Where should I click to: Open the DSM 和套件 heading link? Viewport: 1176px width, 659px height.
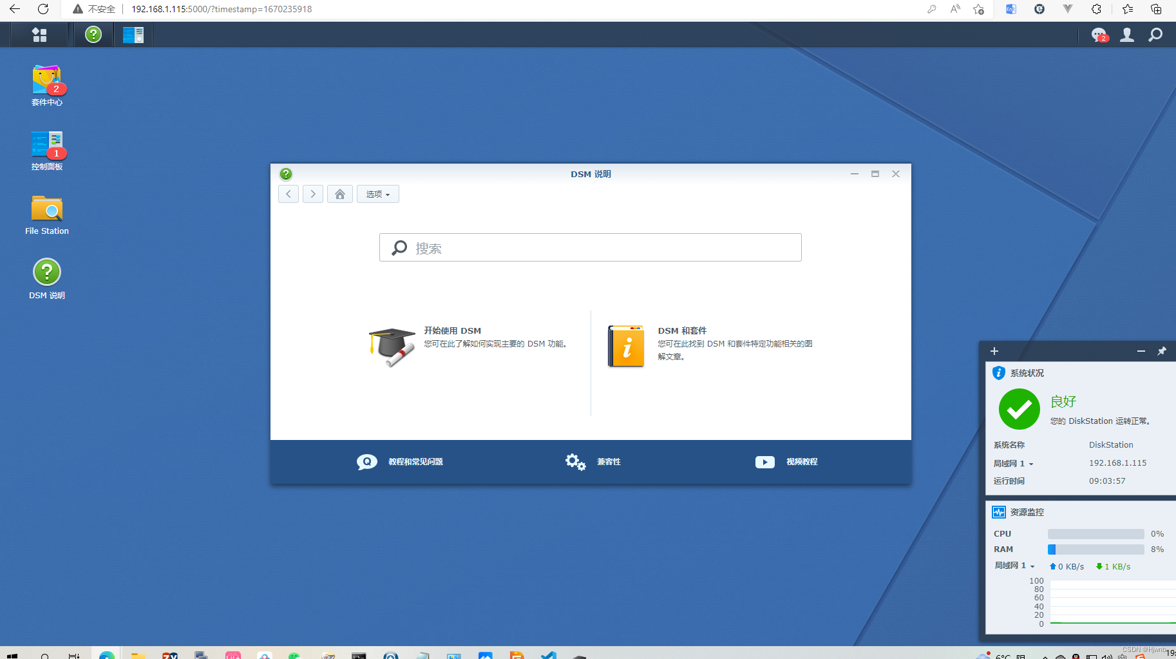click(682, 330)
